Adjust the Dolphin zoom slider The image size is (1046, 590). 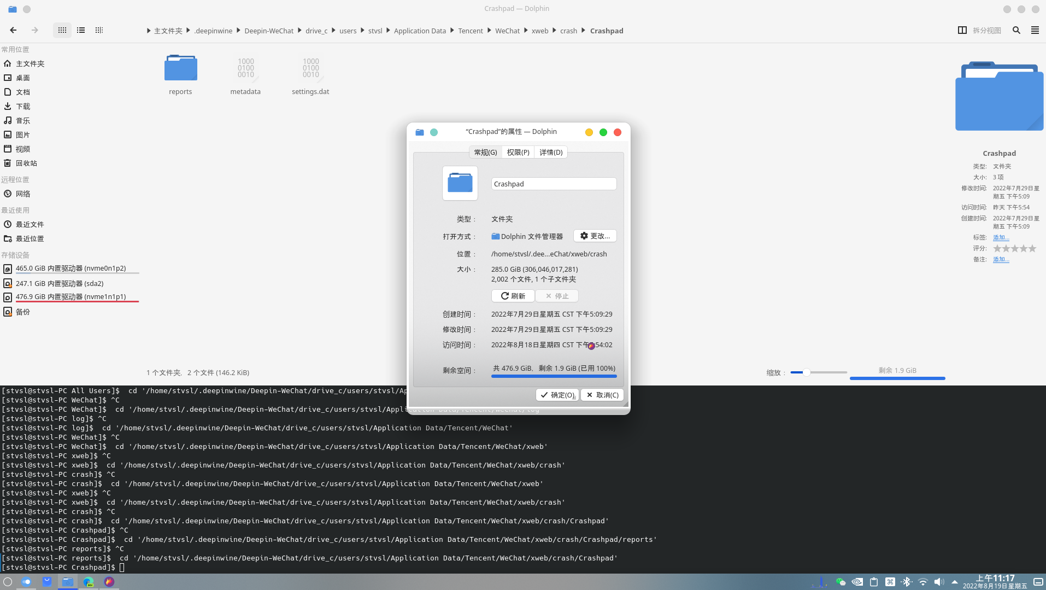click(x=819, y=372)
